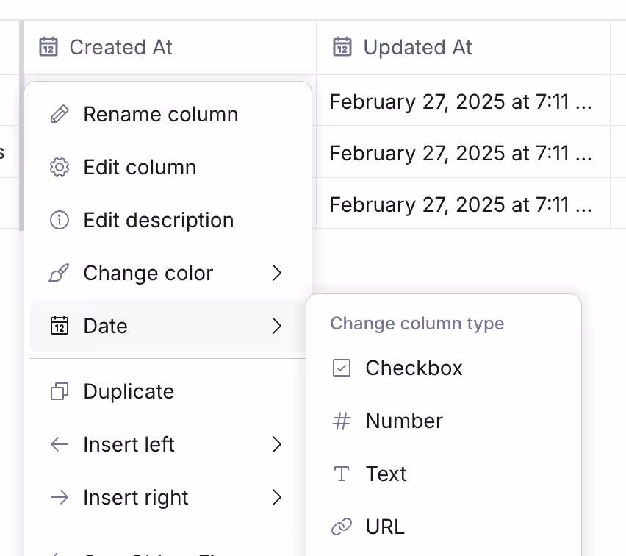Click the Created At column header
Screen dimensions: 626x556
(170, 47)
